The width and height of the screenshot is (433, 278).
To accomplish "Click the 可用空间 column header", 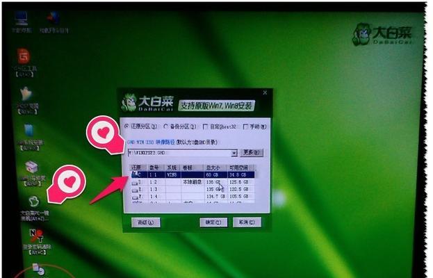I will point(240,167).
